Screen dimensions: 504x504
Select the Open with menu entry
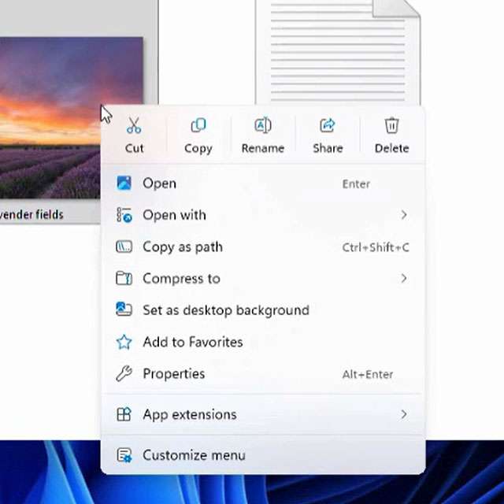click(263, 215)
